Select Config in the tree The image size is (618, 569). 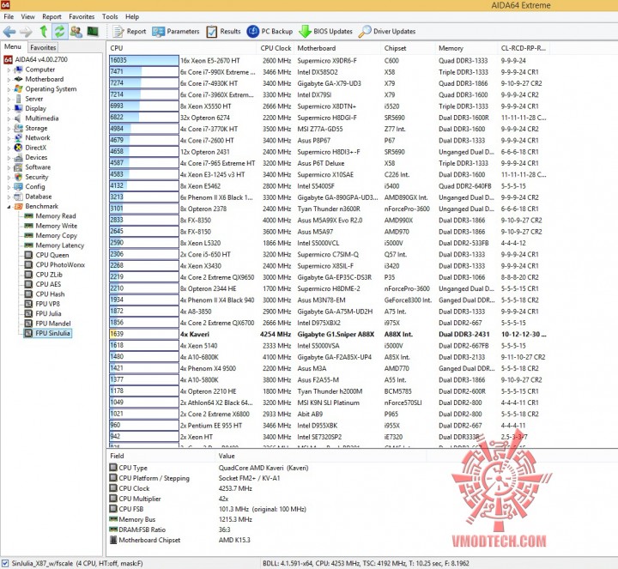[35, 186]
